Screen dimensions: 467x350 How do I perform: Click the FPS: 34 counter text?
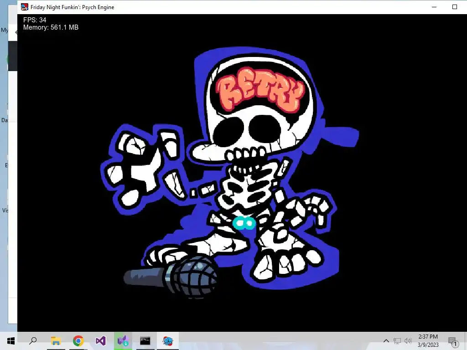point(35,20)
